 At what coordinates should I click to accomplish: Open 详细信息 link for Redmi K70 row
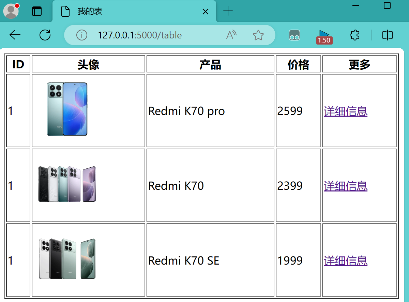346,186
